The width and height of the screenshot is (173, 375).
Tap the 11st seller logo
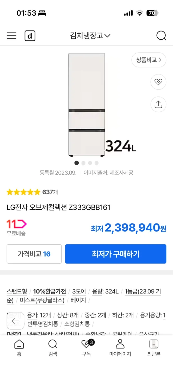pyautogui.click(x=17, y=224)
